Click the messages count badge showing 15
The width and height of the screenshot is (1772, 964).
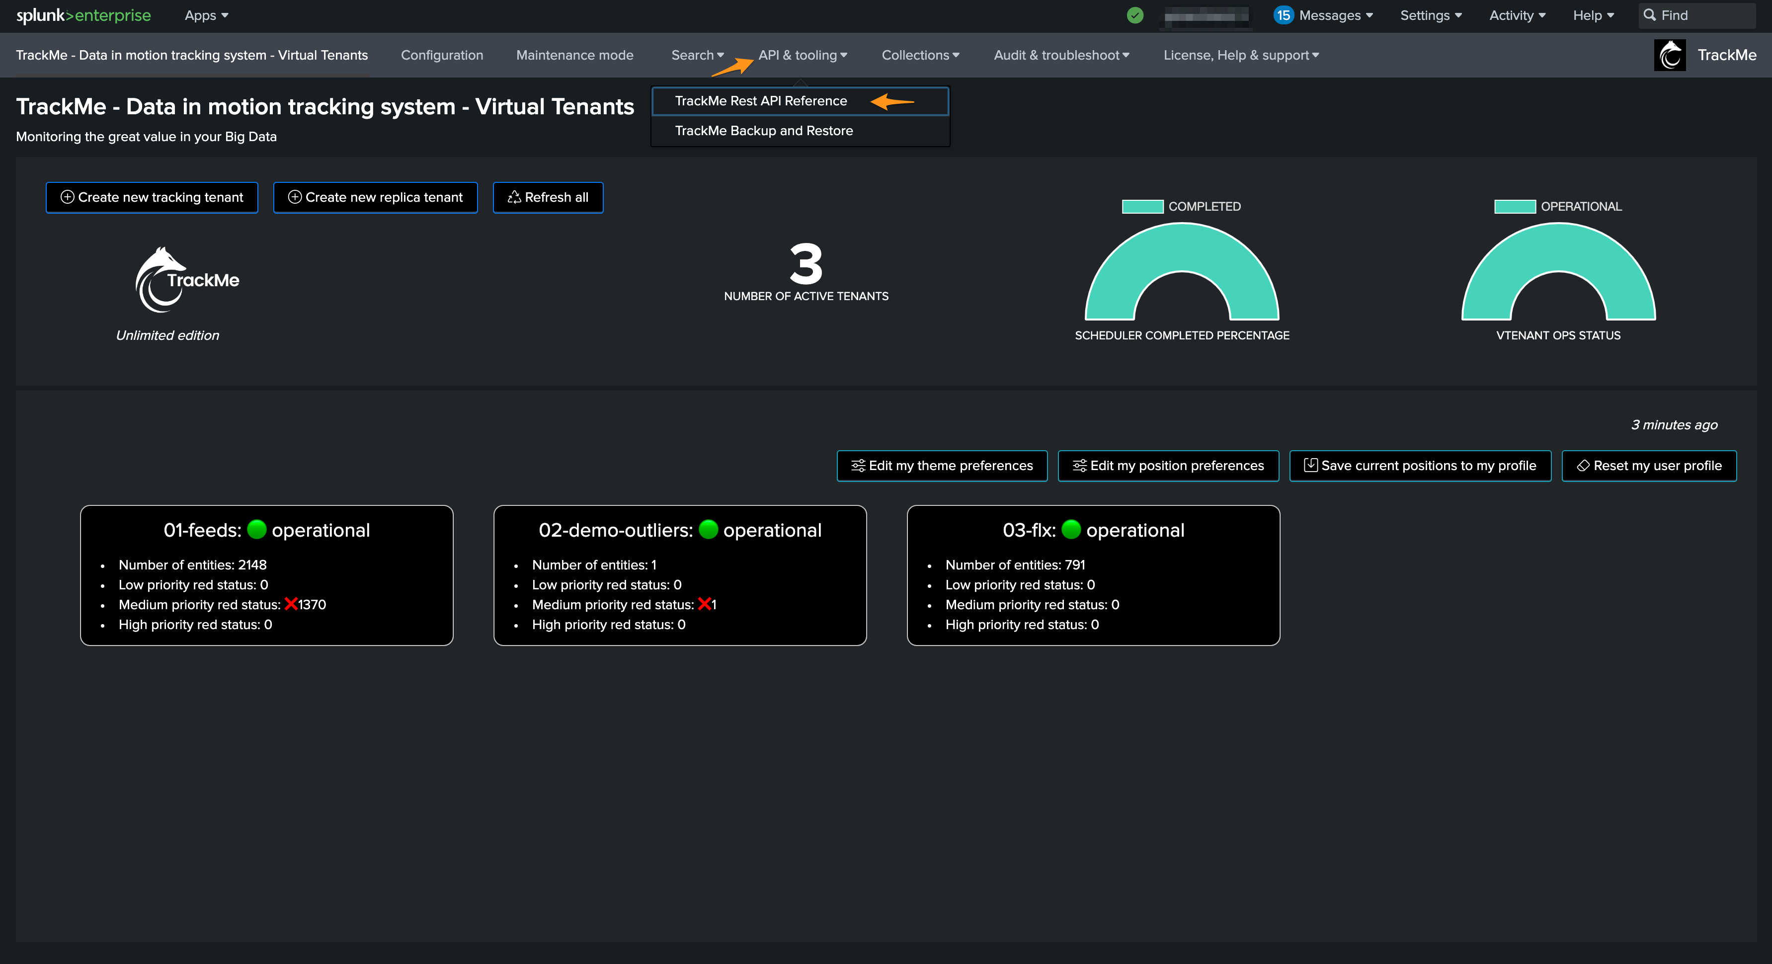pos(1283,15)
